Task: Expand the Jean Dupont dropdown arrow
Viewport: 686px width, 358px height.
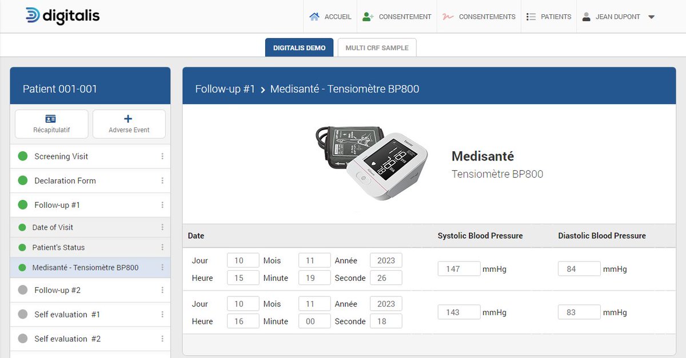Action: click(651, 17)
